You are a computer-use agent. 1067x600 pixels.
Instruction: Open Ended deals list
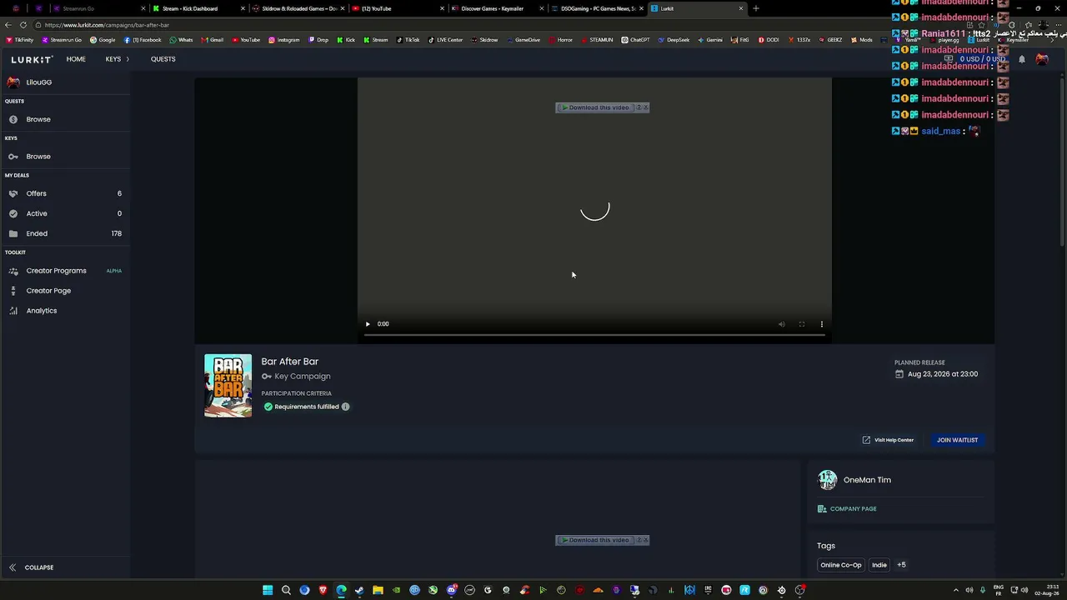64,233
